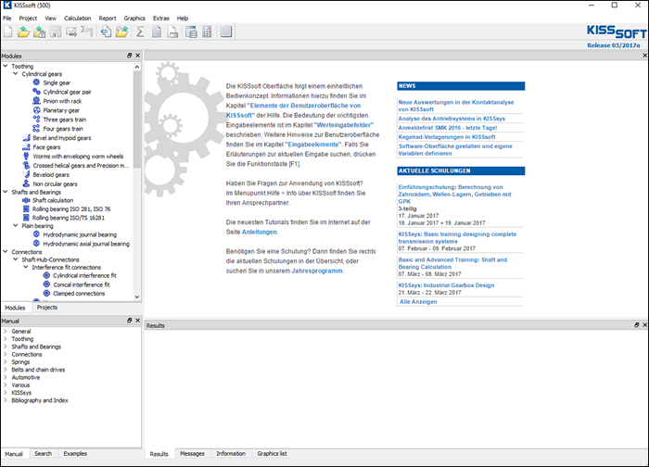The width and height of the screenshot is (649, 467).
Task: Open the File menu
Action: click(x=7, y=19)
